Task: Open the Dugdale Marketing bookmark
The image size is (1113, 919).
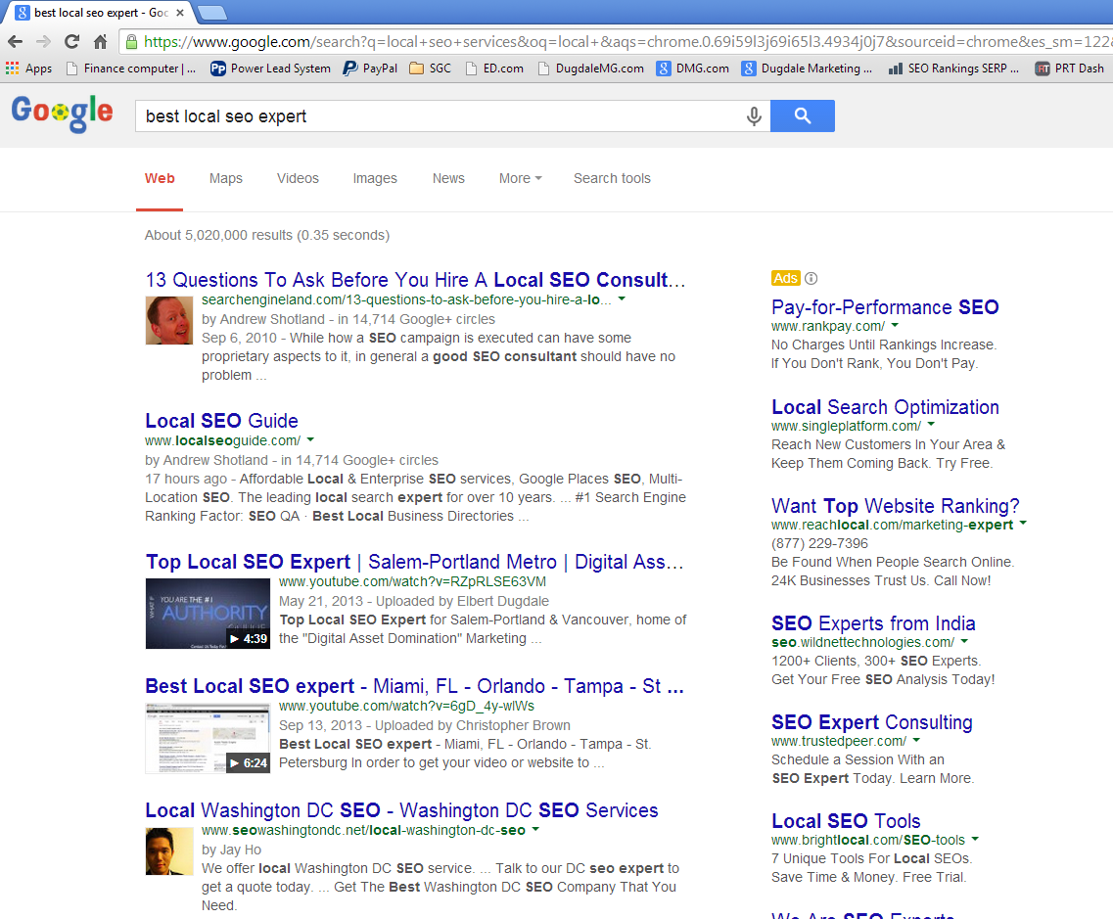Action: coord(807,69)
